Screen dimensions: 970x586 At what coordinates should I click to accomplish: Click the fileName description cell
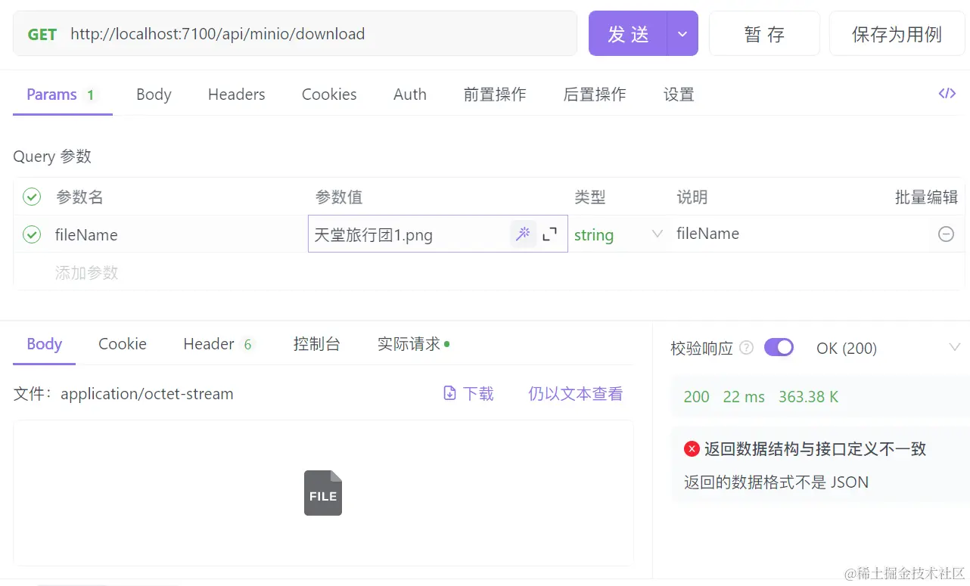707,234
